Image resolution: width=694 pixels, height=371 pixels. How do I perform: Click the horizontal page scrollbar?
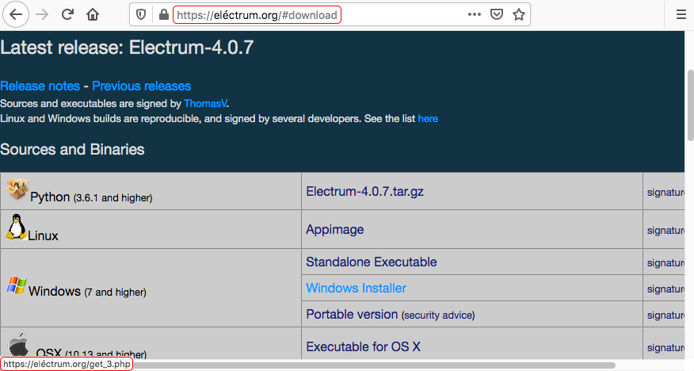tap(374, 365)
